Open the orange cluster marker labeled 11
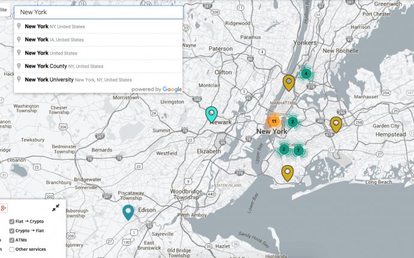414x258 pixels. pyautogui.click(x=274, y=121)
